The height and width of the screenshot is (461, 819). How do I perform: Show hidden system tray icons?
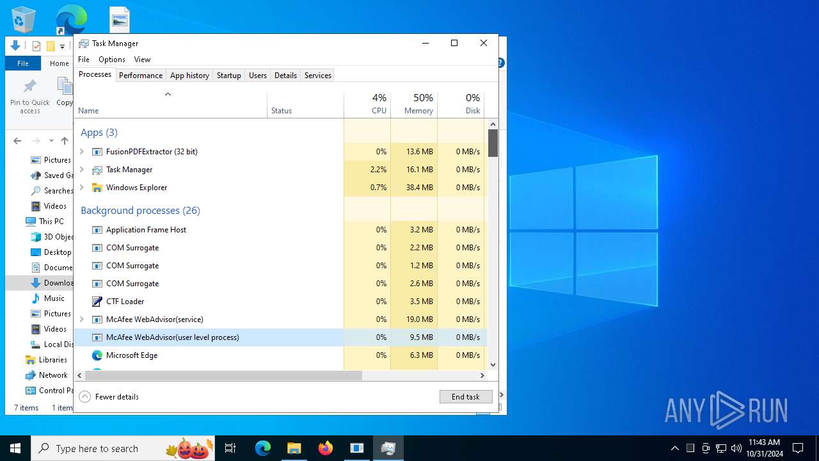coord(674,448)
